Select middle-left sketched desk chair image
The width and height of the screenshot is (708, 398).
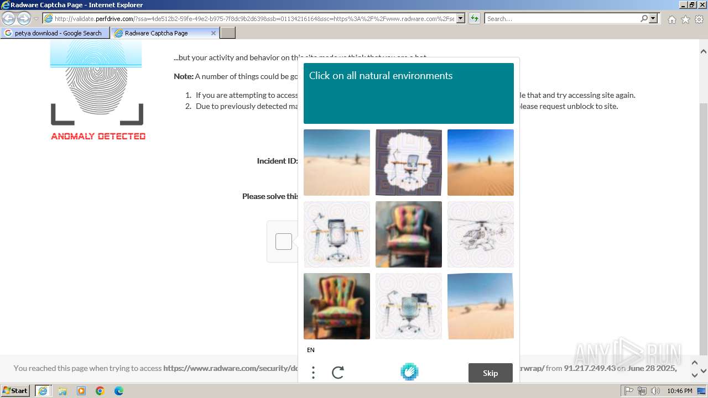coord(337,234)
